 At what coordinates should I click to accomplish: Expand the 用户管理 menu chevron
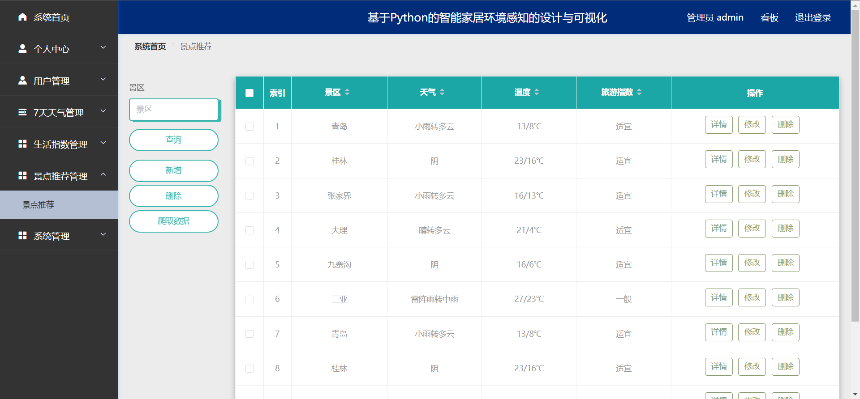pos(103,79)
